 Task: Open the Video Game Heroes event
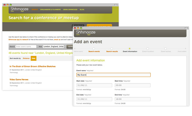click(x=19, y=79)
